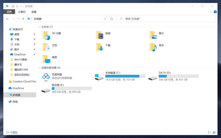Screen dimensions: 221x138
Task: Click the forward navigation arrow
Action: tap(14, 19)
